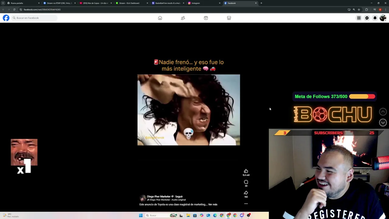Click the Audio original link
389x219 pixels.
[178, 200]
